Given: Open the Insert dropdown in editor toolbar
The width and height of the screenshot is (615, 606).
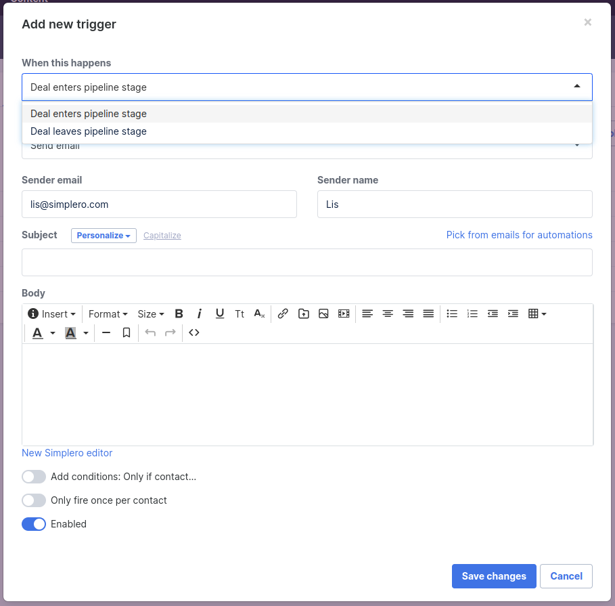Looking at the screenshot, I should point(51,314).
